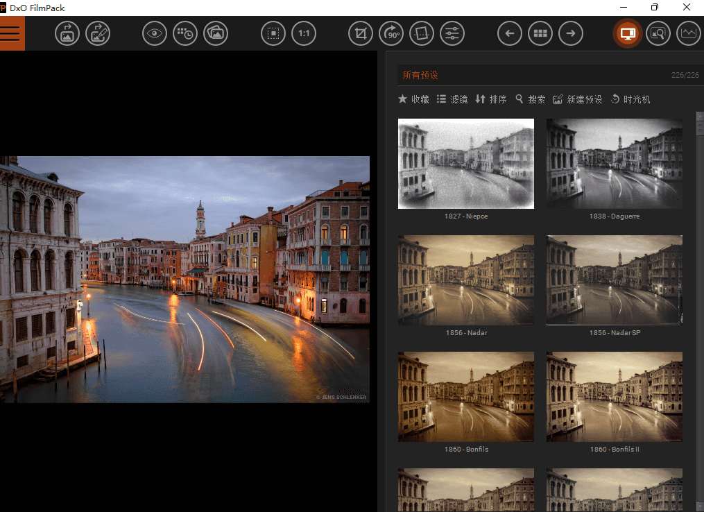Click the main Venice canal image
This screenshot has width=704, height=512.
[x=184, y=280]
